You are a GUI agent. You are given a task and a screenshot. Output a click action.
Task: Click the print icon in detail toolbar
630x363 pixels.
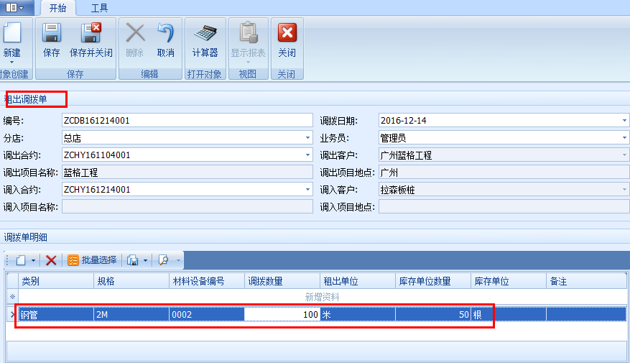(x=133, y=260)
